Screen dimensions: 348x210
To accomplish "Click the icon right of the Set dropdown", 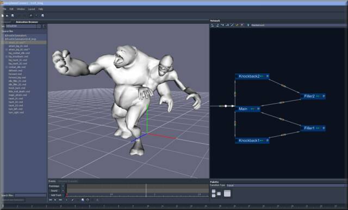I will click(45, 26).
